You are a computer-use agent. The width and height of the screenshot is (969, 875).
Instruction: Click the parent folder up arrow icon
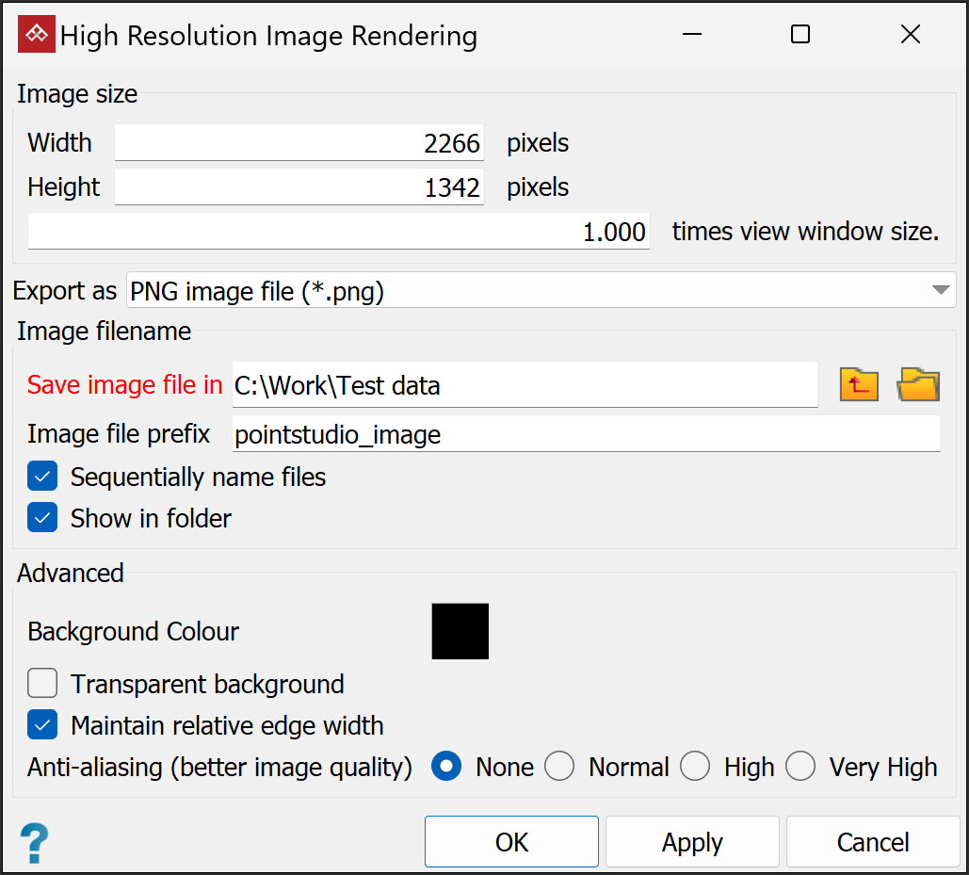tap(860, 385)
